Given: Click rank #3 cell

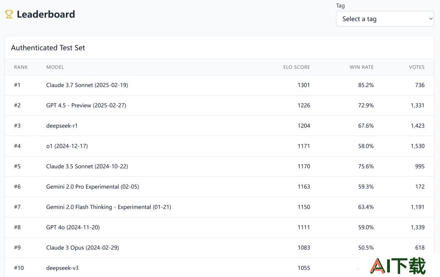Looking at the screenshot, I should click(17, 126).
